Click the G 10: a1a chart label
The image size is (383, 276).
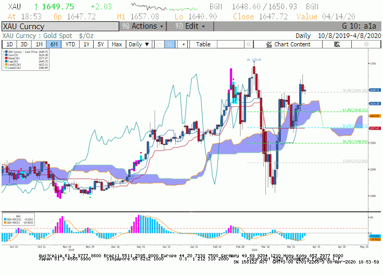[x=359, y=26]
